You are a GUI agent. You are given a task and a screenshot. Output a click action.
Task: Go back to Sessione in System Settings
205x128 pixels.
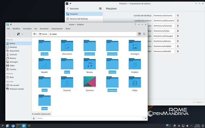72,9
